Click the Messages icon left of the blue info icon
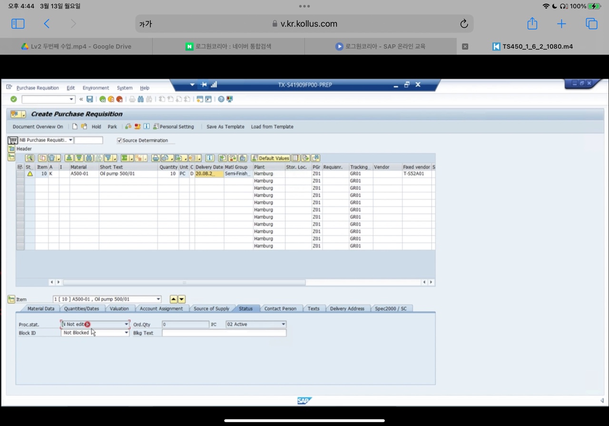 pyautogui.click(x=138, y=127)
